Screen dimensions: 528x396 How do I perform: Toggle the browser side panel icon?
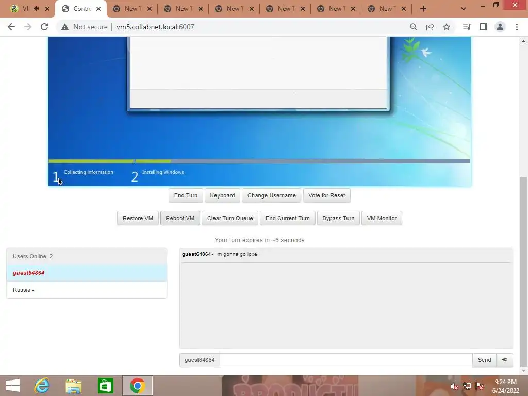pyautogui.click(x=484, y=27)
